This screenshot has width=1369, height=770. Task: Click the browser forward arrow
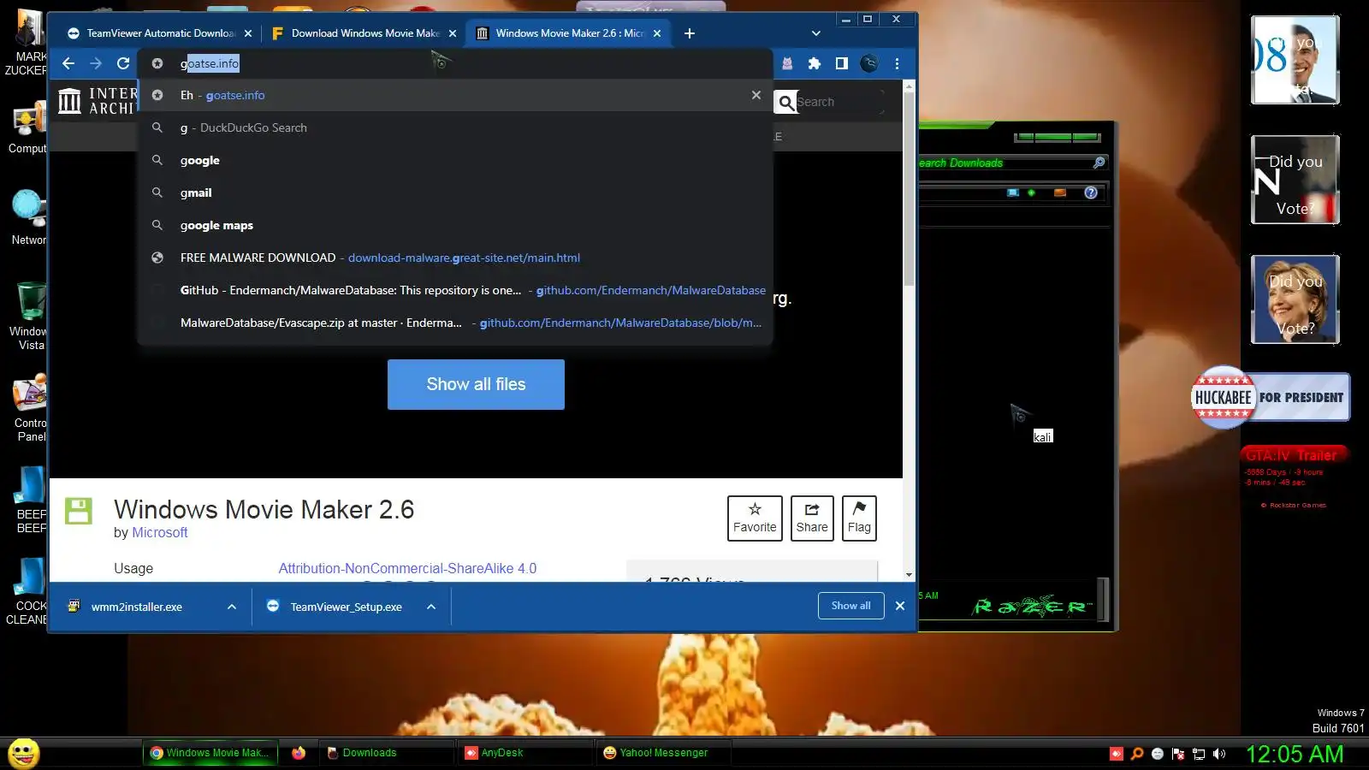pyautogui.click(x=96, y=63)
